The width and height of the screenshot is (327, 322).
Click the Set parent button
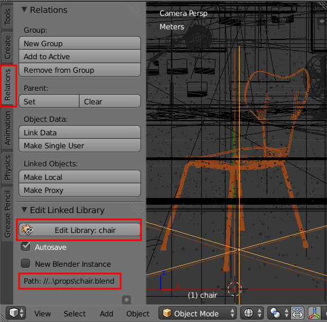[x=49, y=102]
